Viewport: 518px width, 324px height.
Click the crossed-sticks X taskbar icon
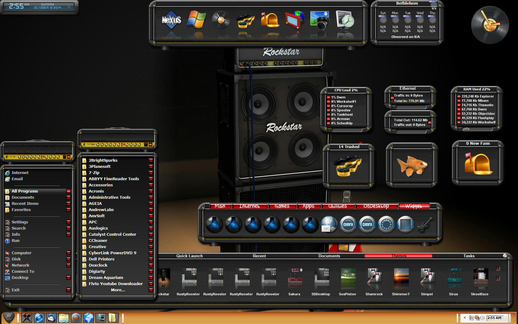(x=27, y=318)
